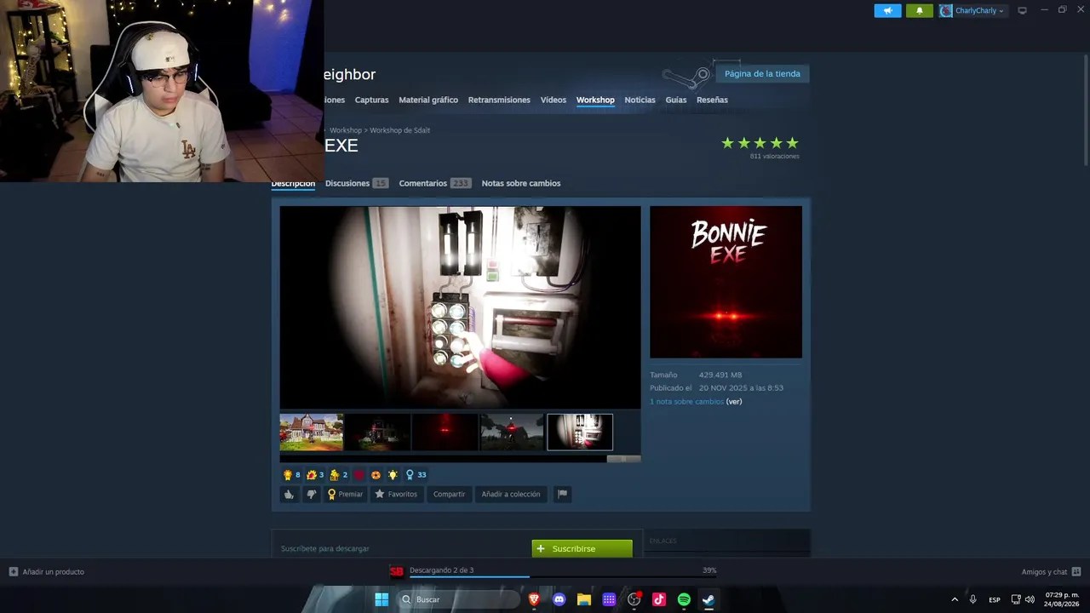
Task: Click the Workshop de Sdalt breadcrumb link
Action: click(399, 130)
